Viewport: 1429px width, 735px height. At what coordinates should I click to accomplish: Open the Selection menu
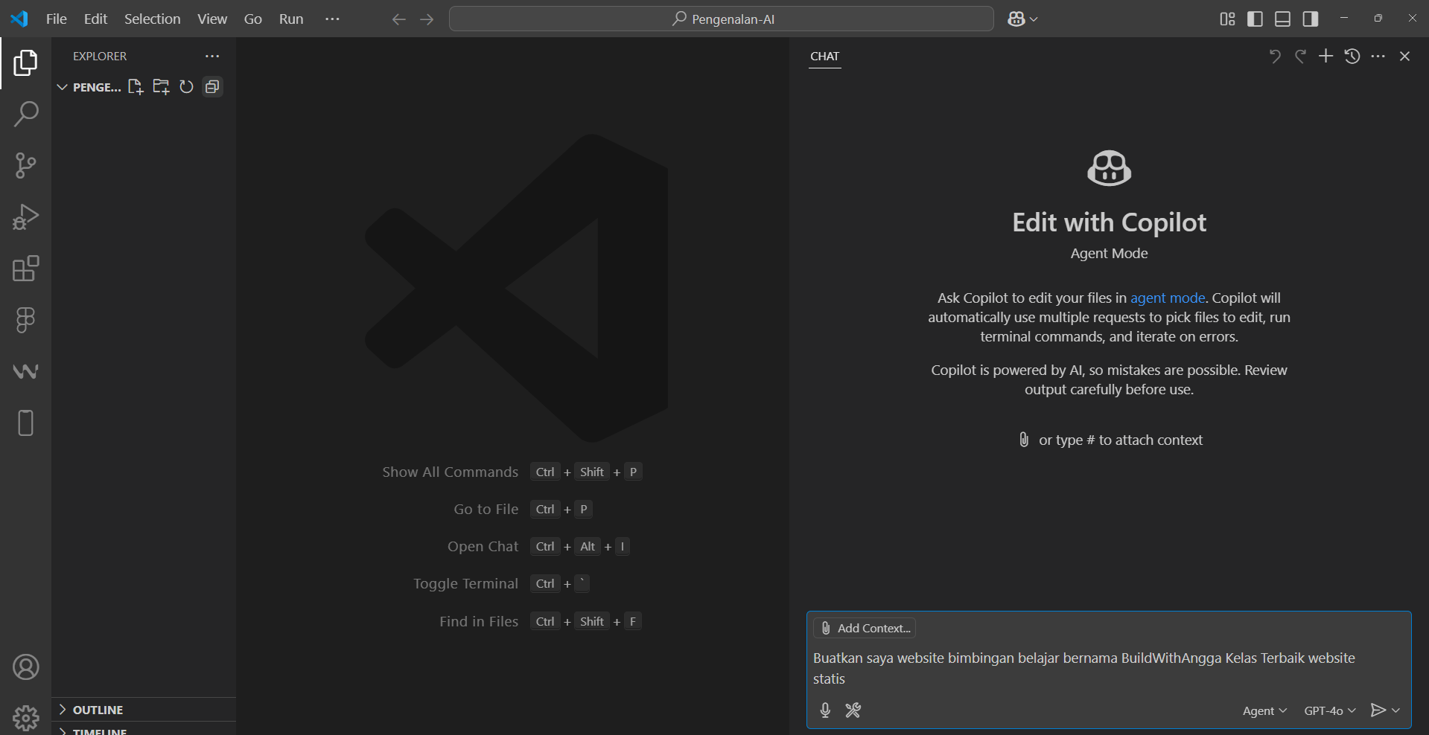153,19
